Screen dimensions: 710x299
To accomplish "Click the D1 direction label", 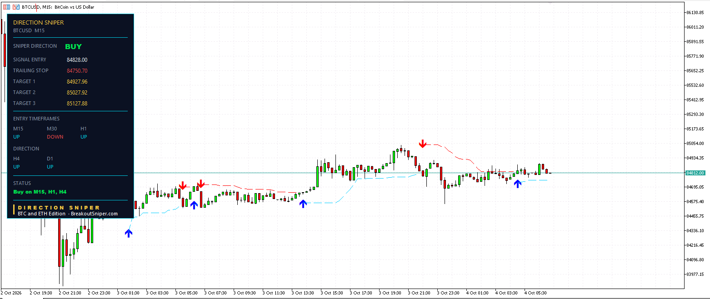I will pos(50,159).
